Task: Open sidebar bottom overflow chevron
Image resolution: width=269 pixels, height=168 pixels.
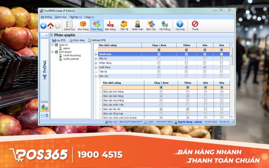Action: click(47, 116)
